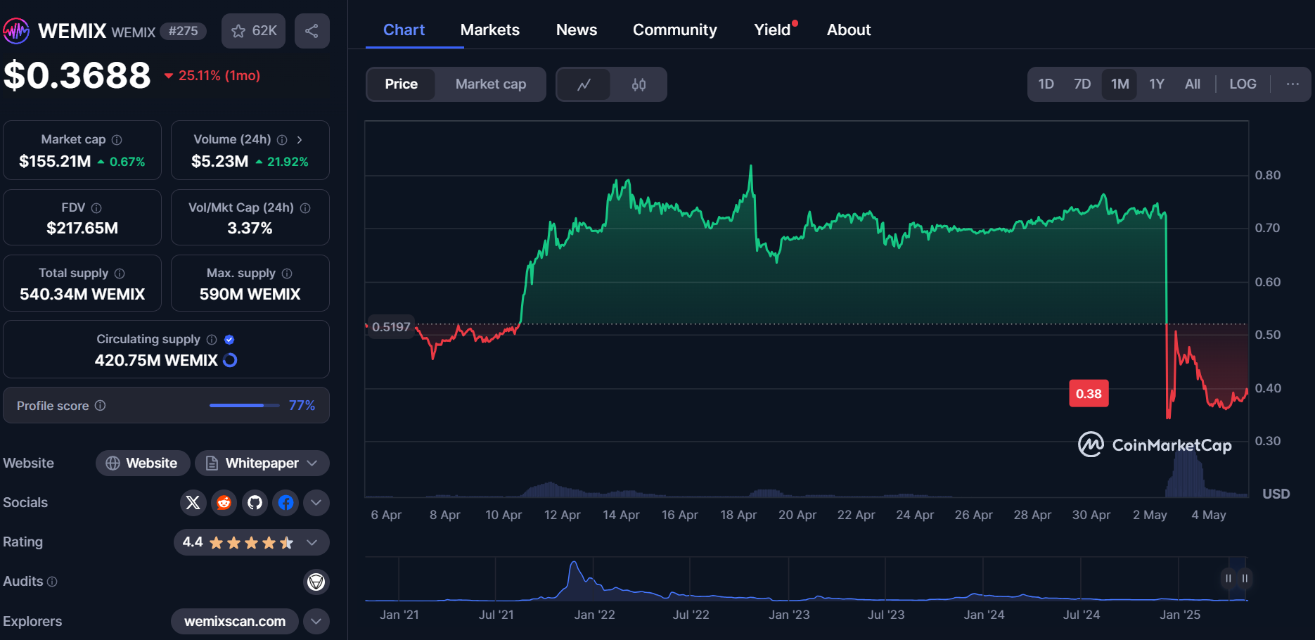The width and height of the screenshot is (1315, 640).
Task: Open the GitHub social link
Action: coord(255,502)
